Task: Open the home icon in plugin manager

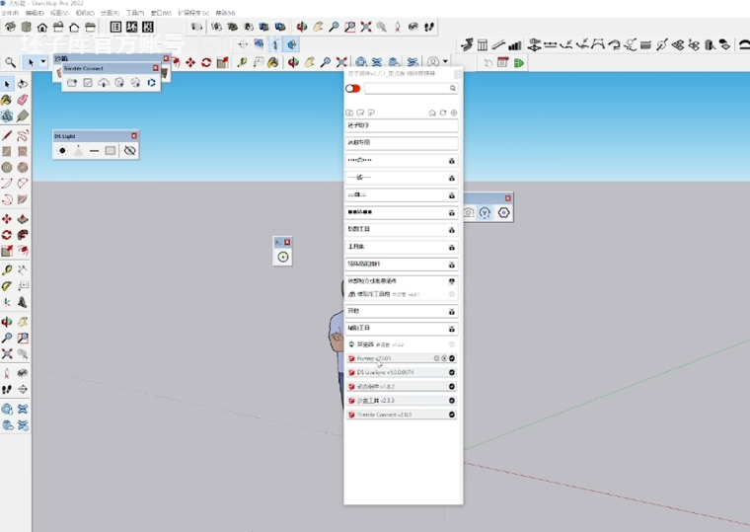Action: (432, 114)
